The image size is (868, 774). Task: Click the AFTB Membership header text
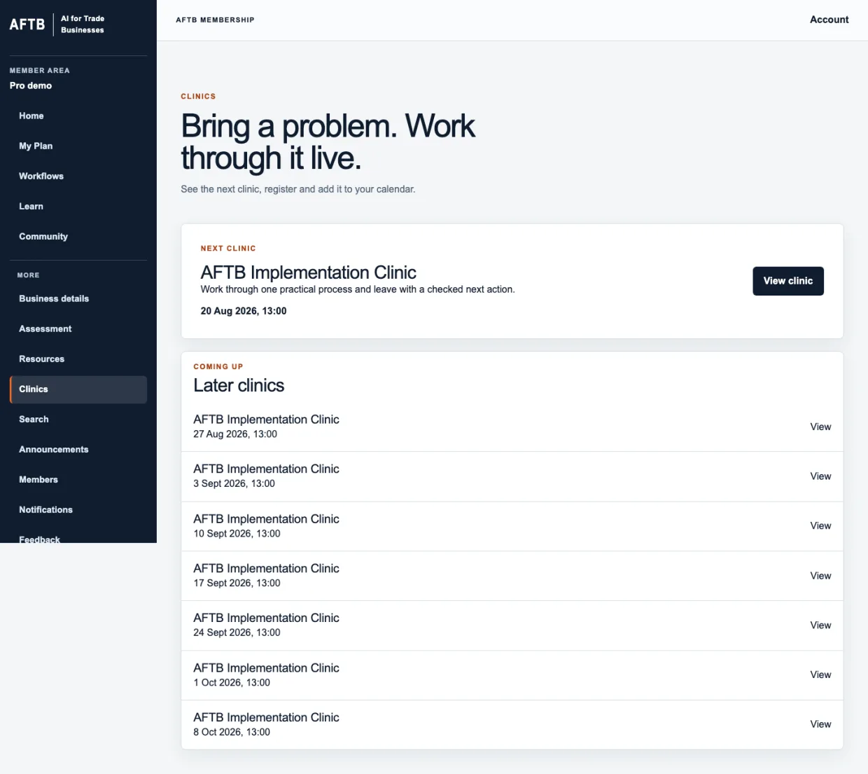tap(215, 20)
